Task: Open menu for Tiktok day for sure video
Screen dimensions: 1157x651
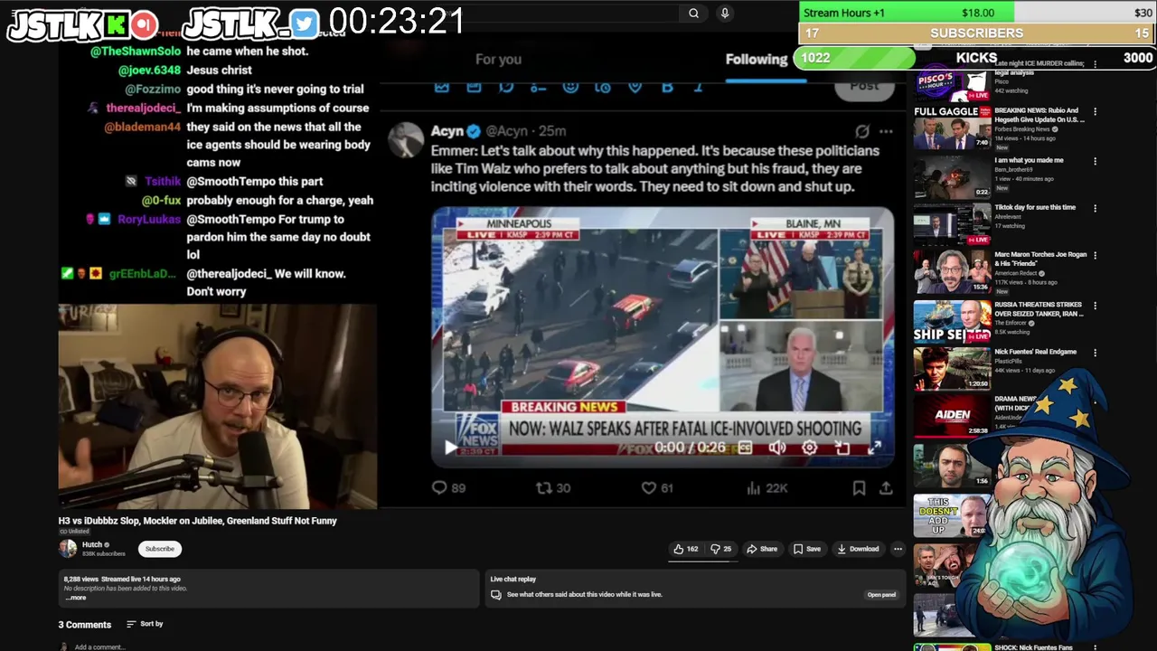Action: pos(1095,208)
